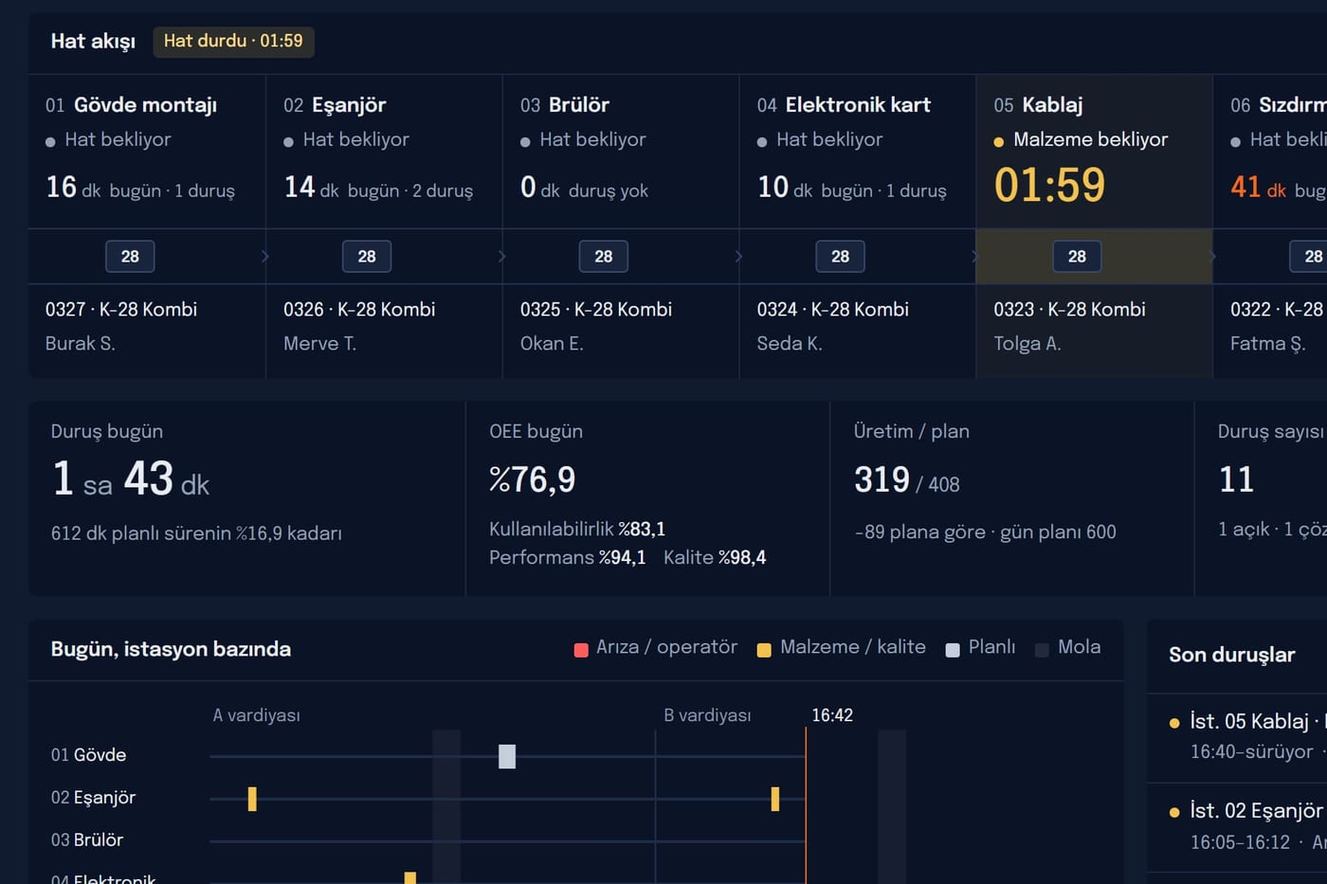The width and height of the screenshot is (1327, 884).
Task: Click 'Kalite %98,4' in the OEE card
Action: point(715,557)
